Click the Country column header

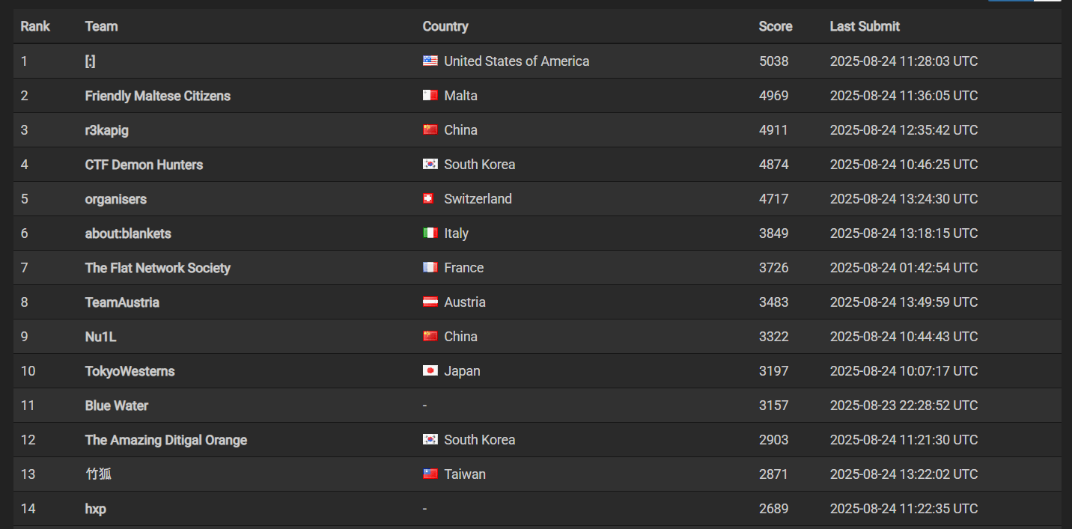445,26
